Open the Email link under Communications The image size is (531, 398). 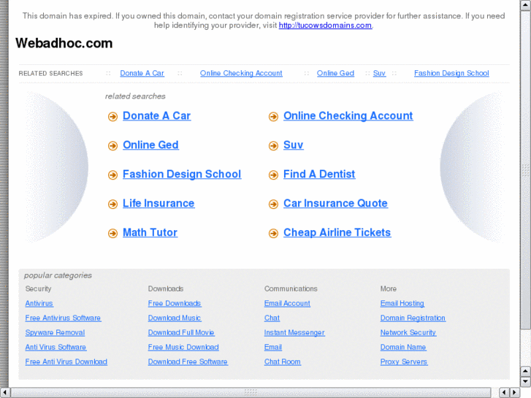coord(273,347)
